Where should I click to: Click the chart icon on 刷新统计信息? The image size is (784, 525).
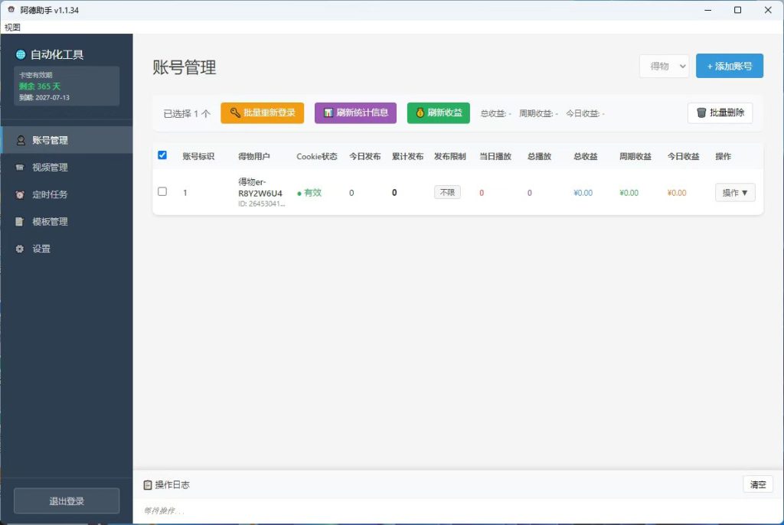coord(328,112)
